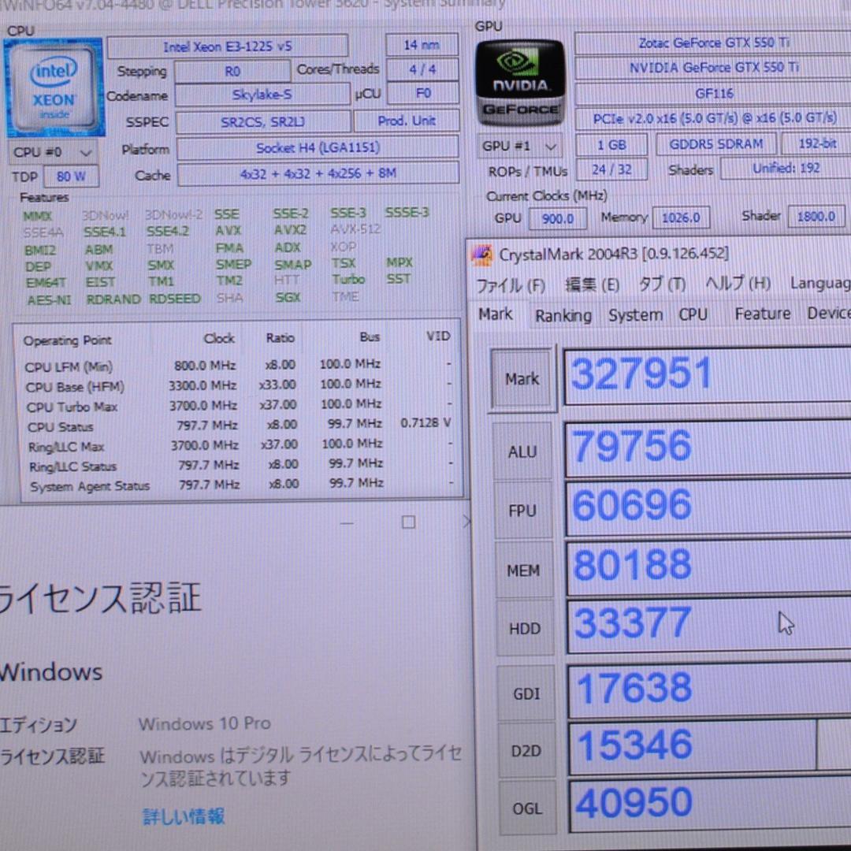Run the HDD benchmark

click(x=523, y=628)
